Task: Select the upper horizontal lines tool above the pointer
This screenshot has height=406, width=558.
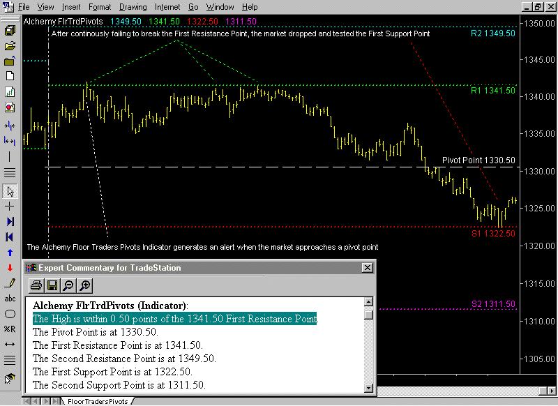Action: coord(10,172)
